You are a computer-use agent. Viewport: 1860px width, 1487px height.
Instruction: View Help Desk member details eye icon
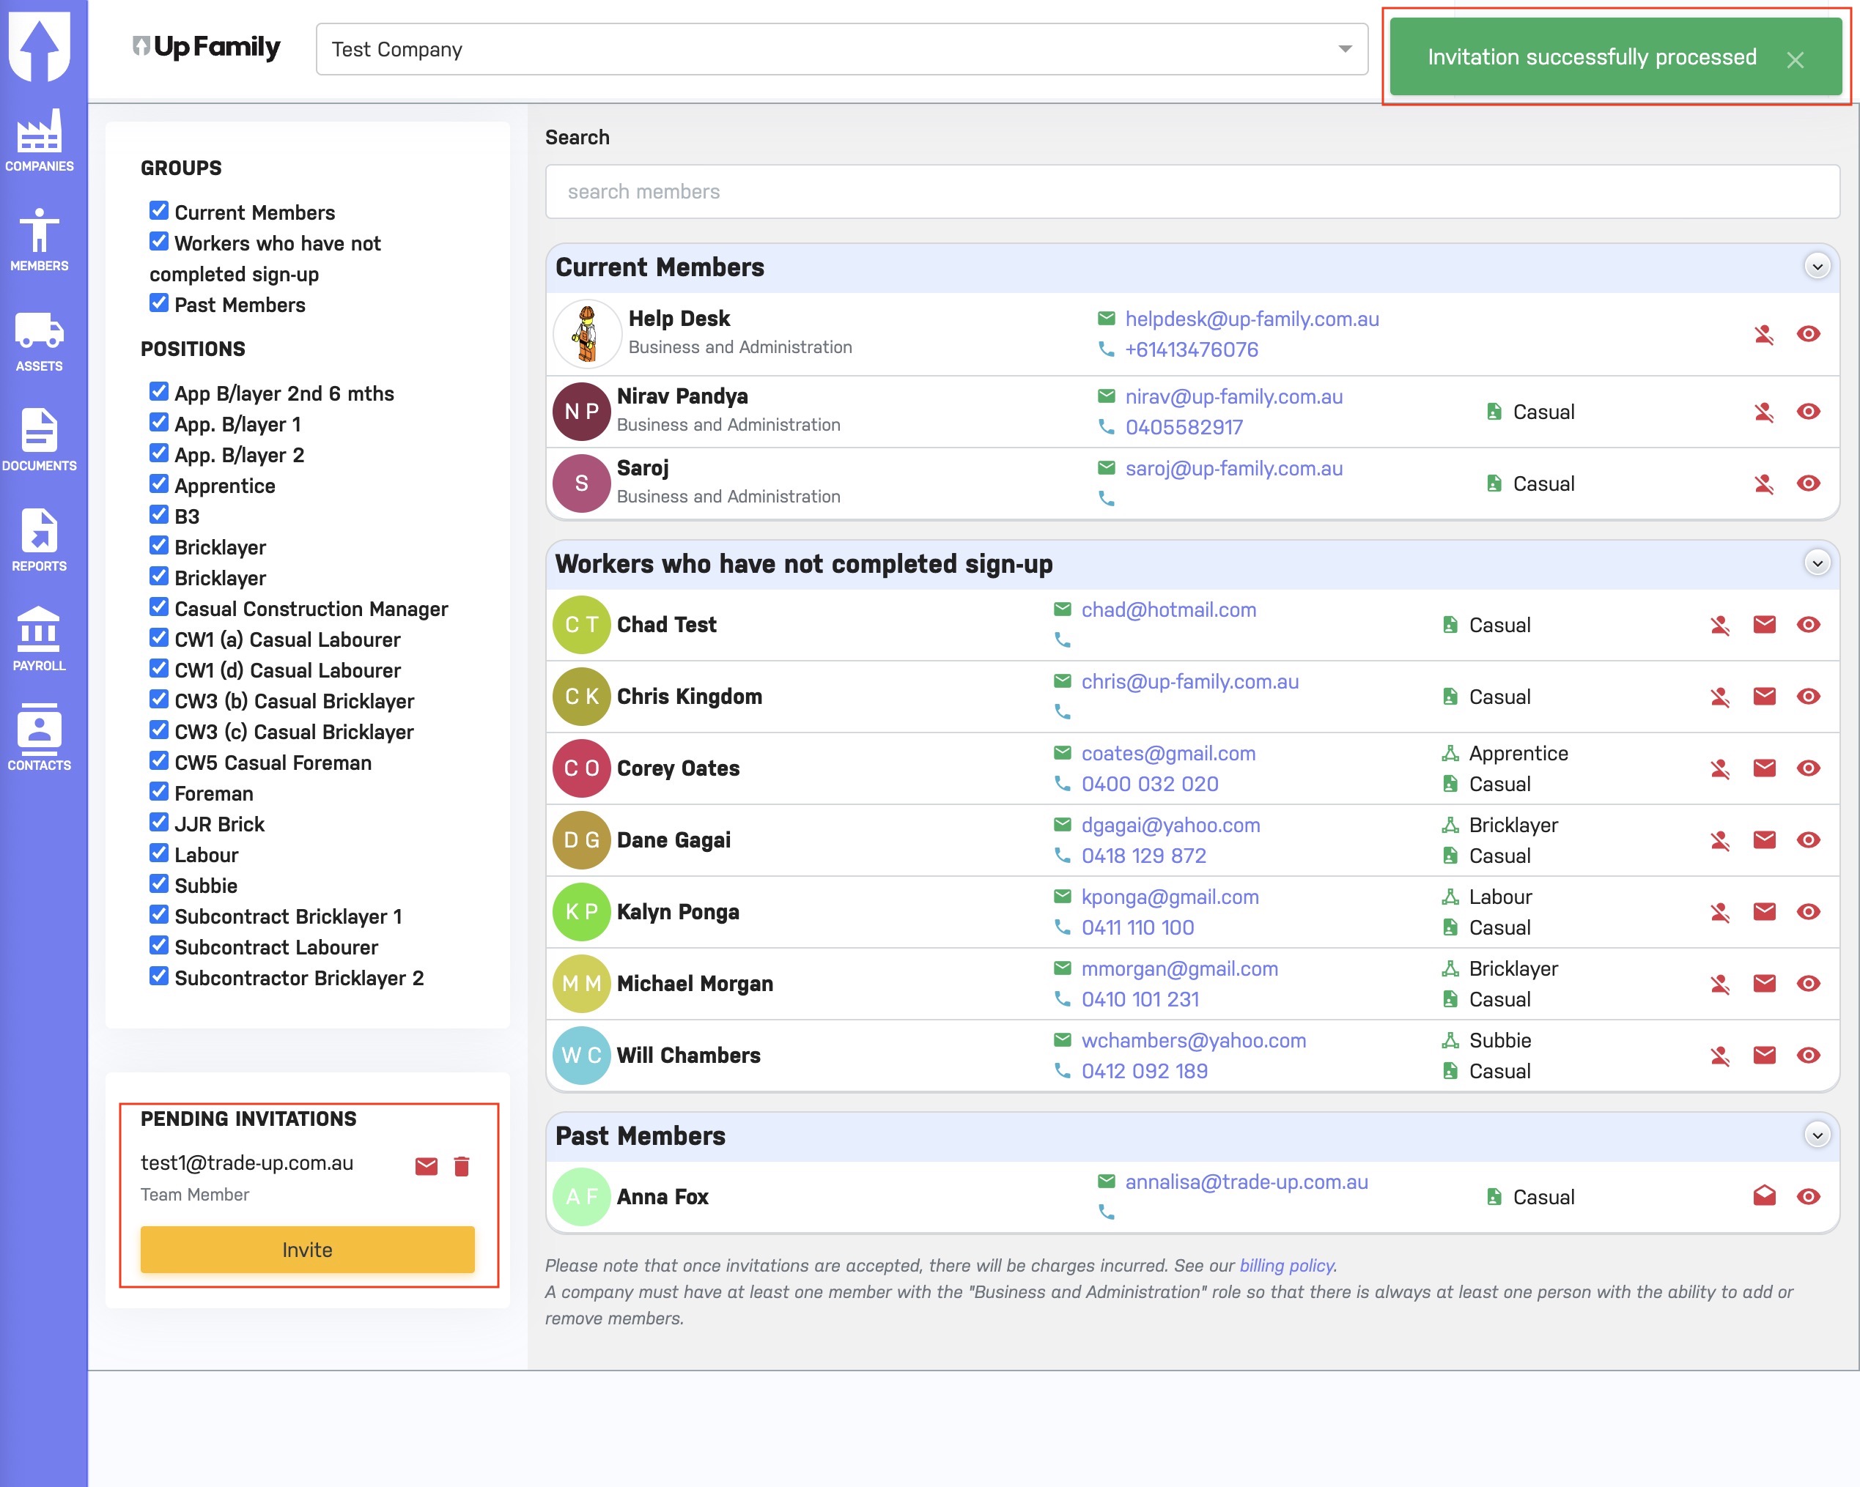[x=1808, y=334]
